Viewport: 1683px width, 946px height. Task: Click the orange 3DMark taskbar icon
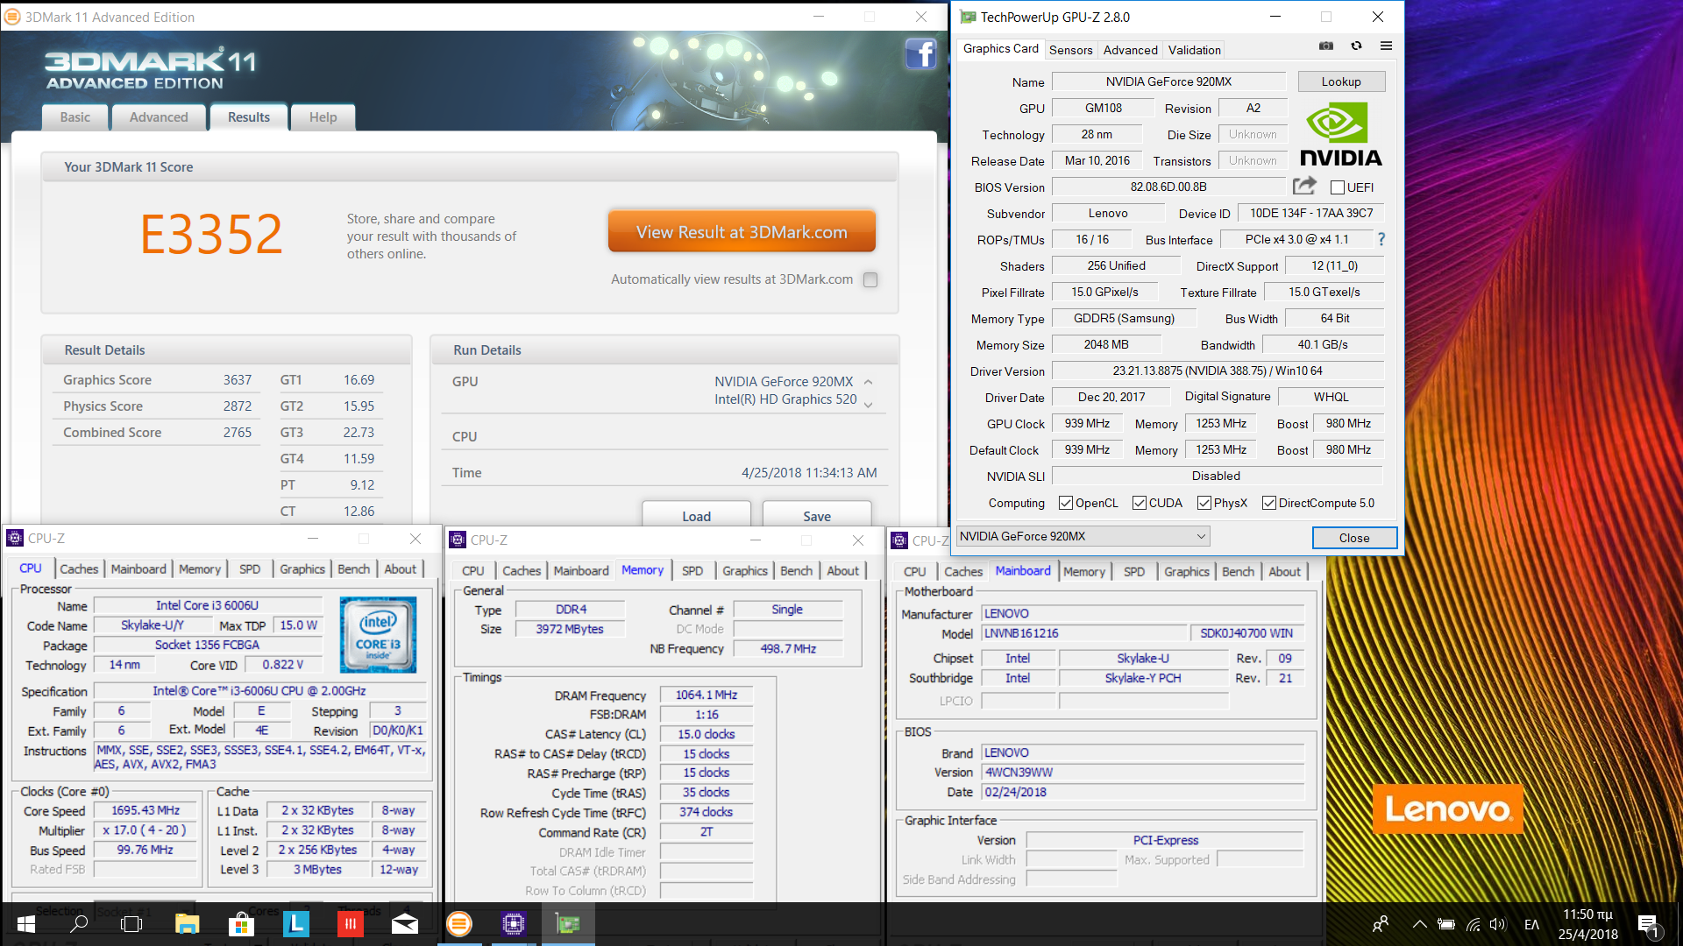click(x=459, y=924)
